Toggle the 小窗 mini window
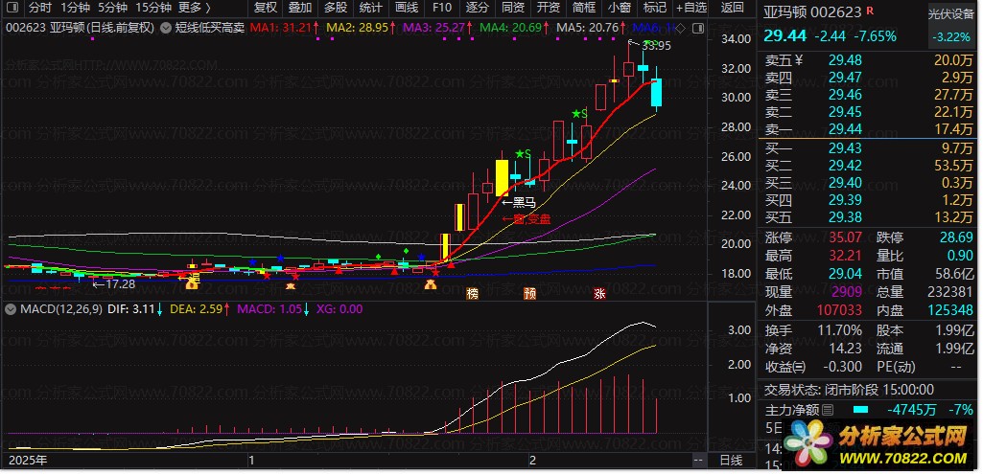The width and height of the screenshot is (983, 474). 620,8
